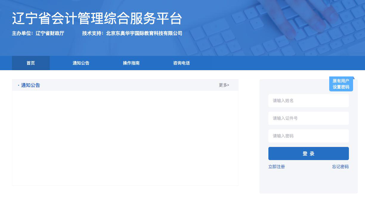
Task: Select the 咨询电话 navigation tab
Action: click(x=181, y=63)
